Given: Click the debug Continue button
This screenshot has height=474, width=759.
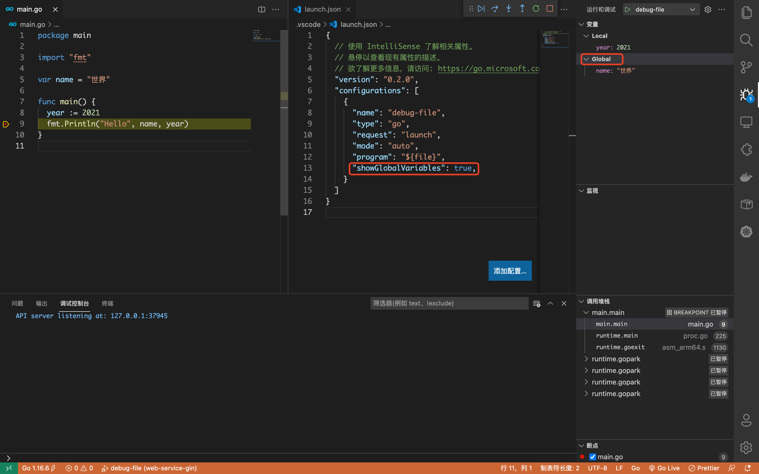Looking at the screenshot, I should (x=481, y=9).
